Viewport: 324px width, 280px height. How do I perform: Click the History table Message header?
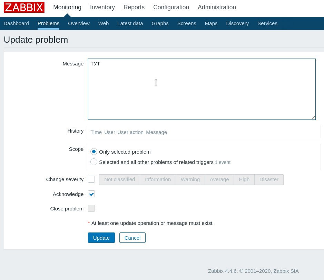[x=156, y=132]
